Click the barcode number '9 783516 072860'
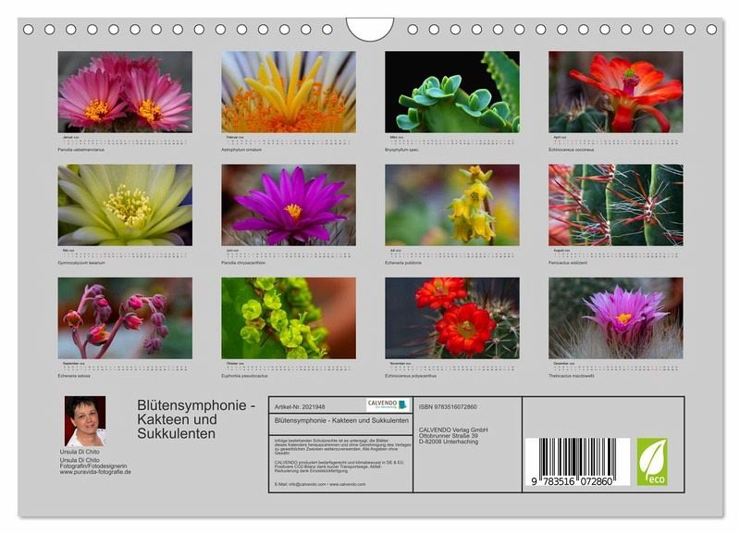740x534 pixels. (572, 481)
